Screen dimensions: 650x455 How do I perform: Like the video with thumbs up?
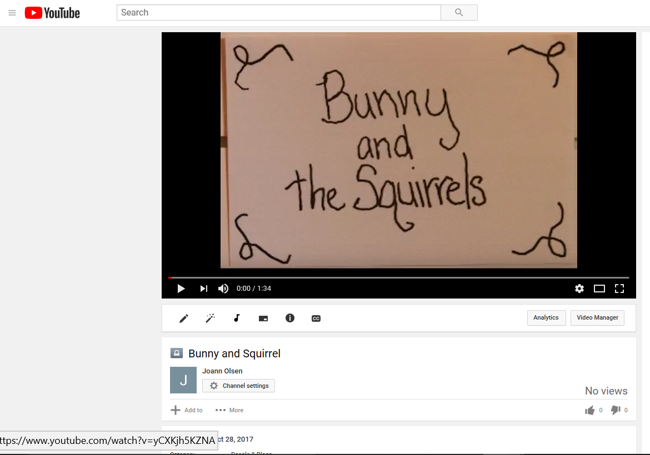[591, 410]
